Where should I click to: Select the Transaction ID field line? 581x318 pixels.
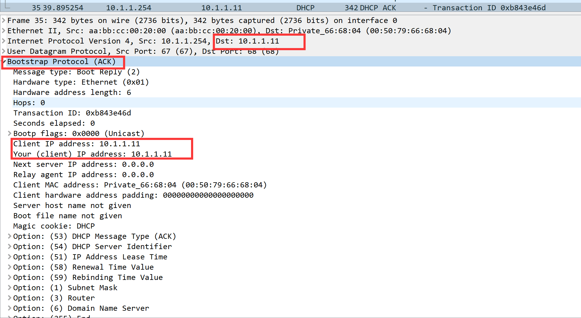pyautogui.click(x=72, y=113)
